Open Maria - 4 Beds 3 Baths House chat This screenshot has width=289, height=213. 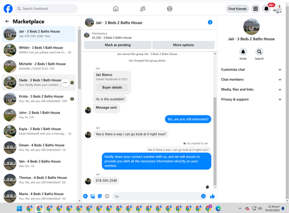click(39, 196)
